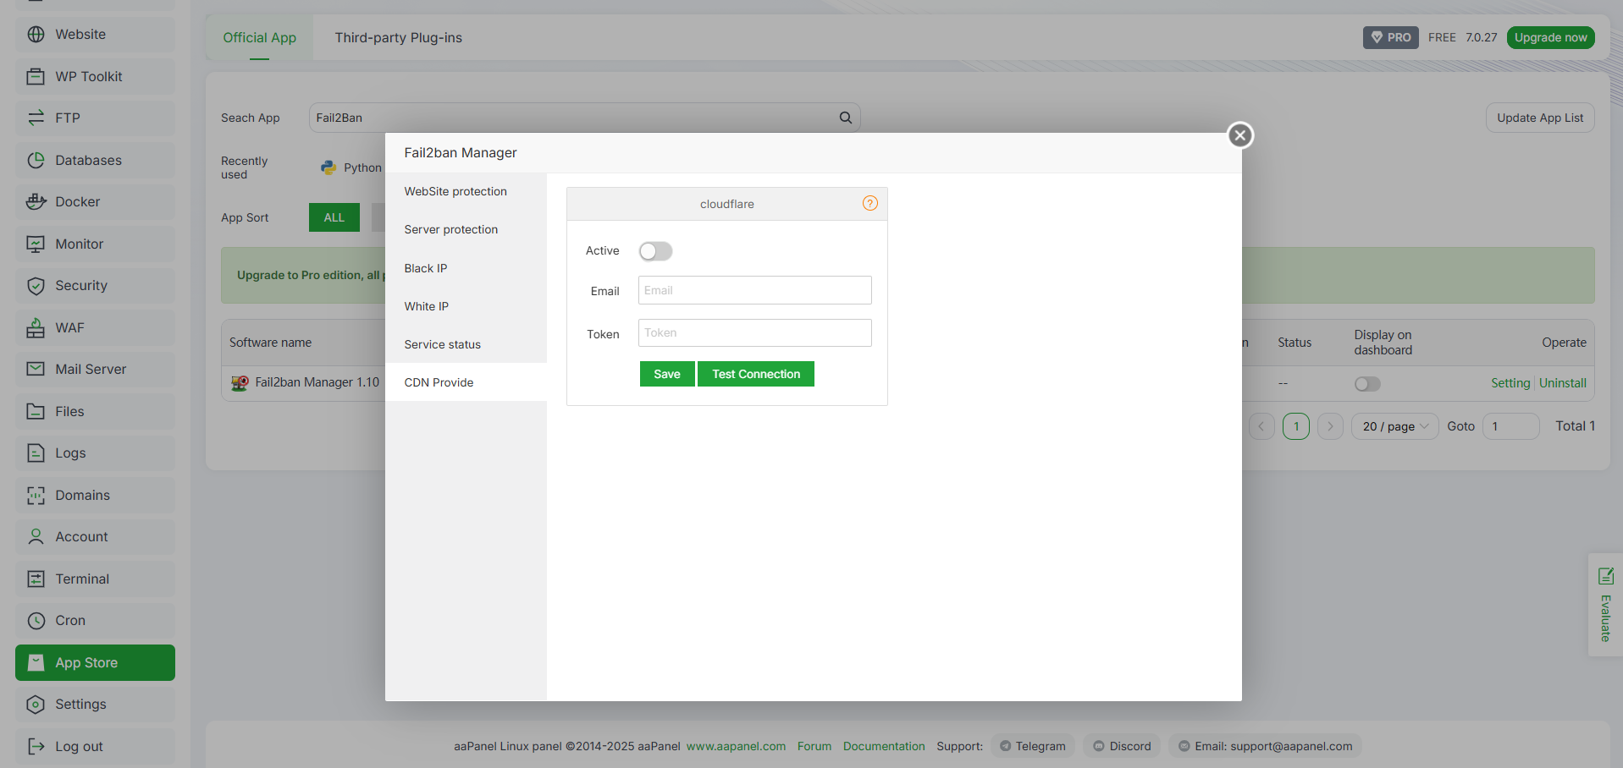Open www.aapanel.com footer link
Image resolution: width=1623 pixels, height=768 pixels.
[736, 746]
